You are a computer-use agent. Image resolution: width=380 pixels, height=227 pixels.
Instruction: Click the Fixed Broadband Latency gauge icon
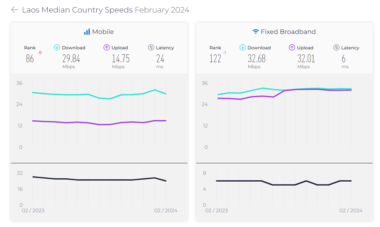pos(336,47)
